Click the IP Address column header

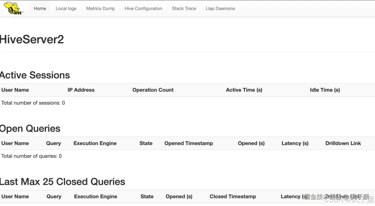[81, 90]
